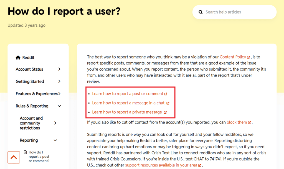The image size is (284, 169).
Task: Click the 'How do I report a user?' heading
Action: [x=64, y=11]
